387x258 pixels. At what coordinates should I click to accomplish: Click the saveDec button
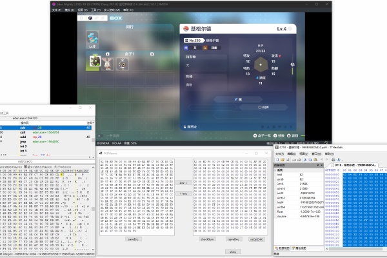click(232, 238)
